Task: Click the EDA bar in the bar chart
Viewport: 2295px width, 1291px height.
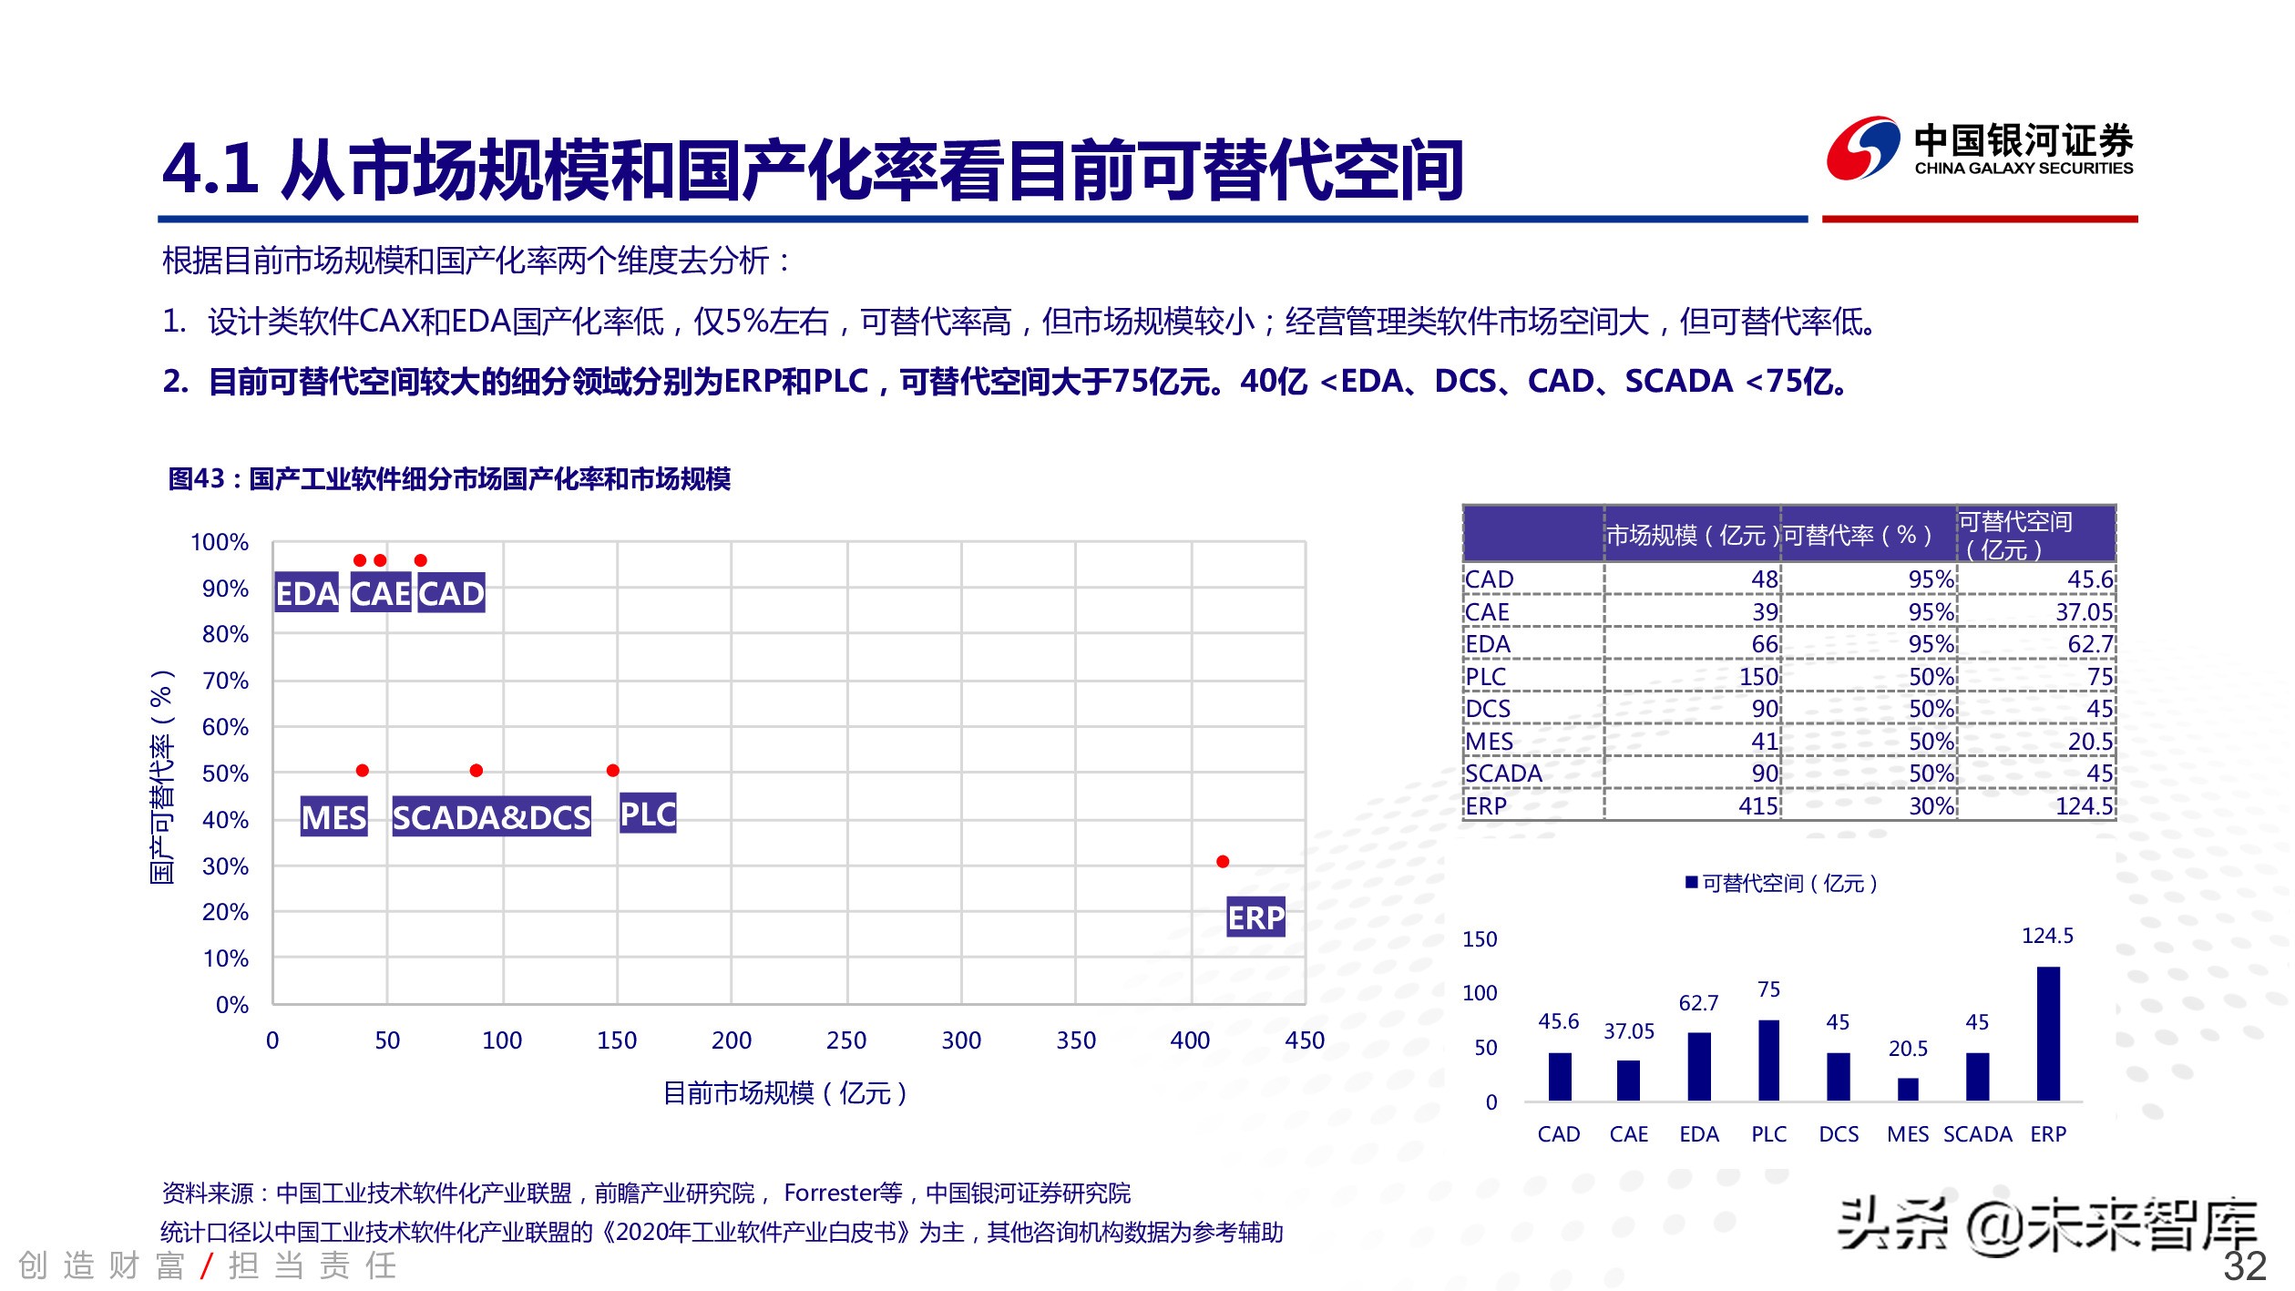Action: tap(1699, 1067)
